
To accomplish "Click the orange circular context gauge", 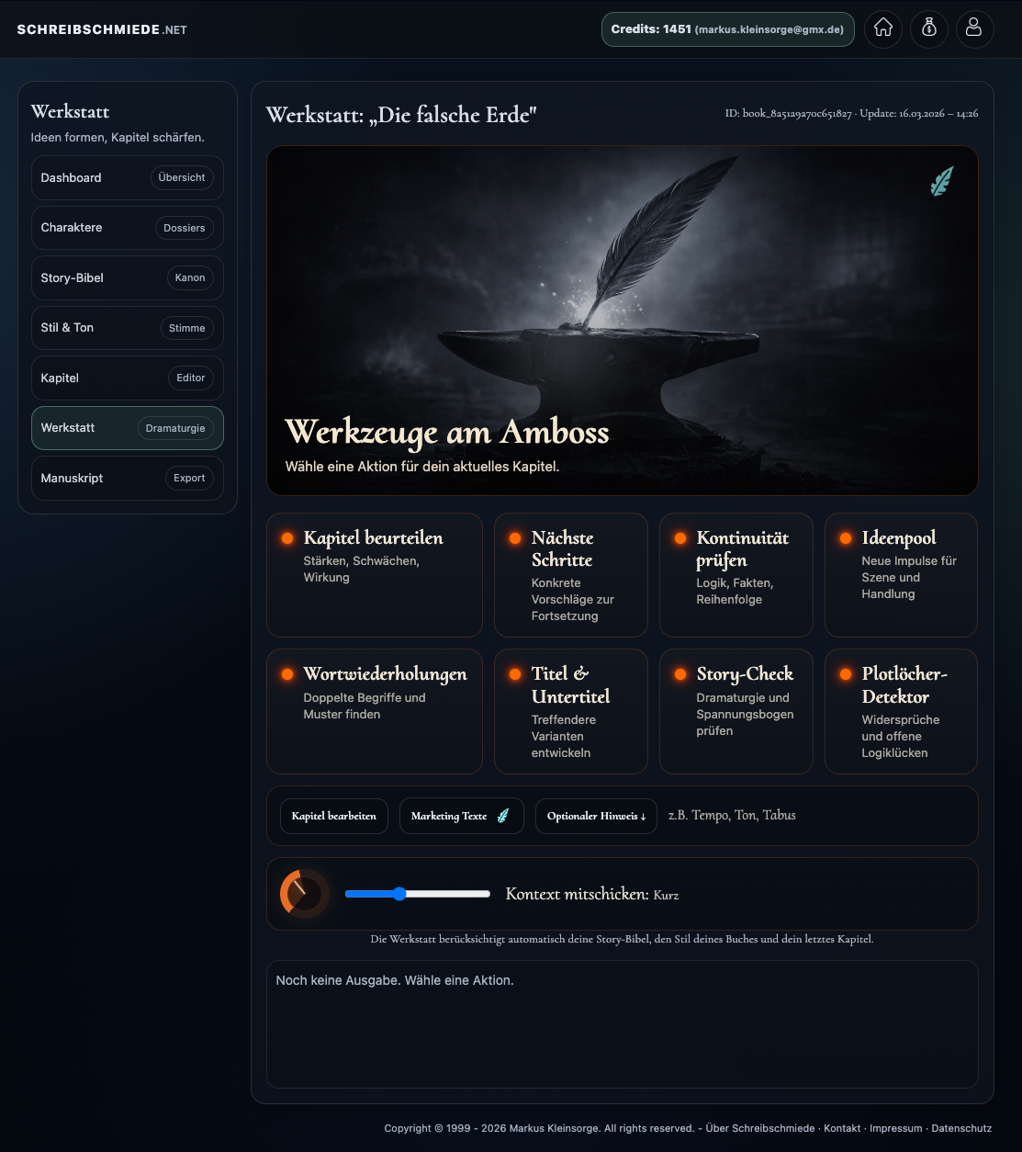I will pyautogui.click(x=304, y=893).
